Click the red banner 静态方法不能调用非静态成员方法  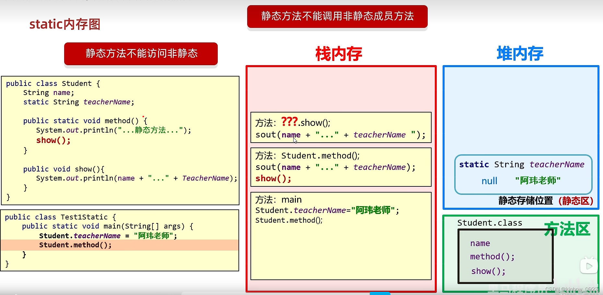click(337, 16)
